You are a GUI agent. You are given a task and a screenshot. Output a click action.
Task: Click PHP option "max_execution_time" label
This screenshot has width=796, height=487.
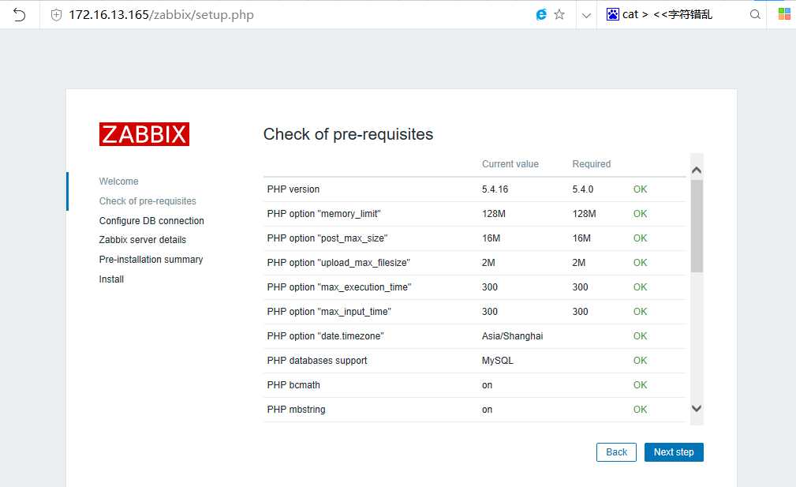tap(338, 287)
